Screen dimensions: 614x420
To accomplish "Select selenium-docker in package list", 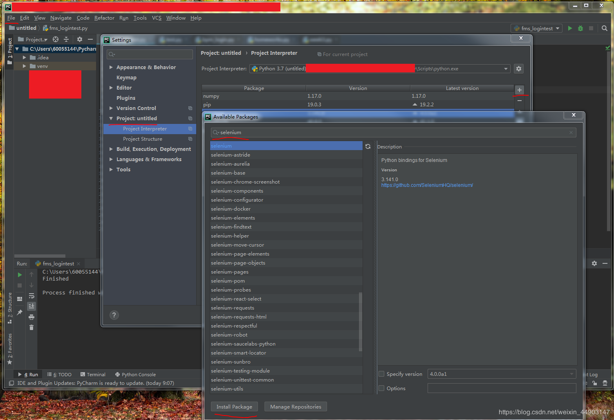I will click(x=286, y=209).
